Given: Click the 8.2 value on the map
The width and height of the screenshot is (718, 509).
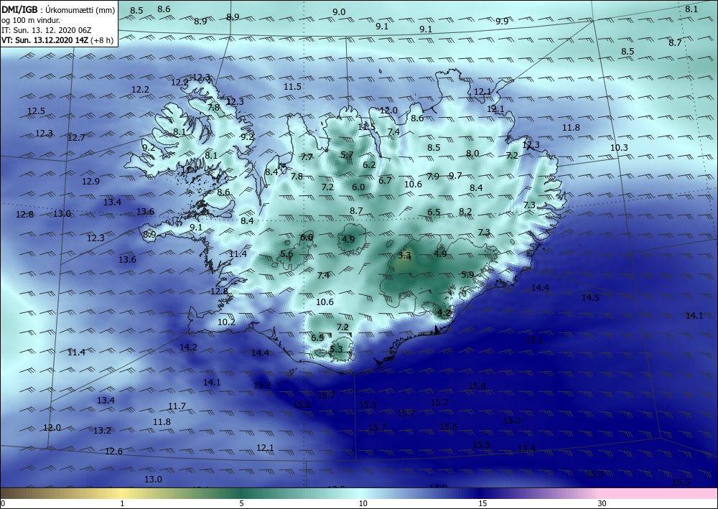Looking at the screenshot, I should click(x=465, y=212).
